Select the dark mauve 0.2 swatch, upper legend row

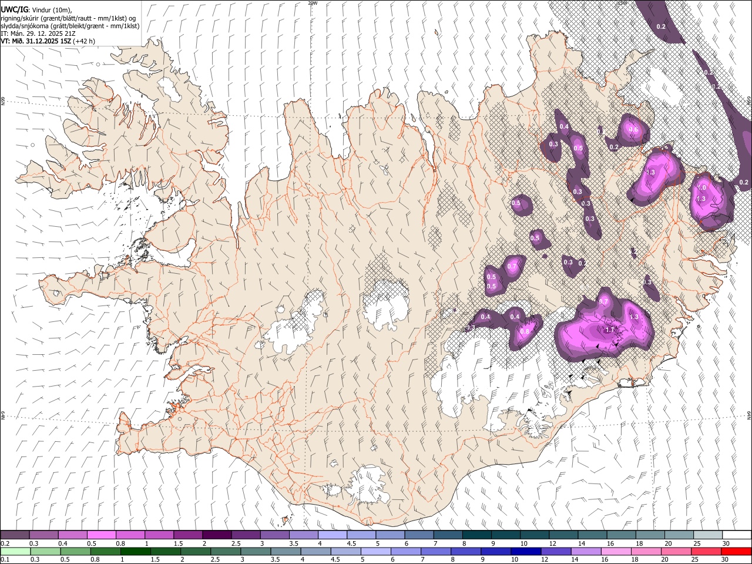(15, 535)
